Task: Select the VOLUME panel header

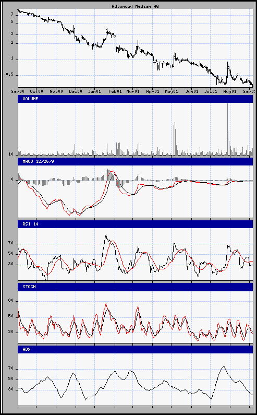Action: (136, 99)
